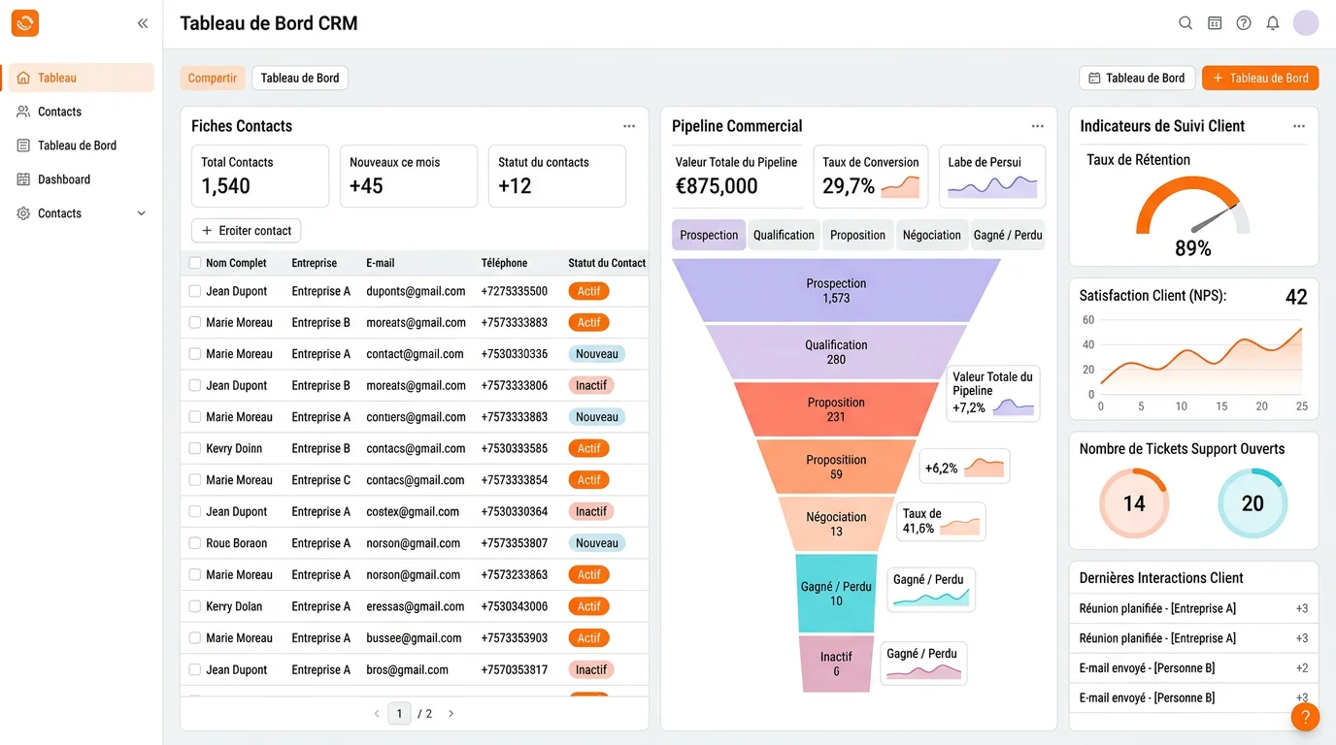
Task: Go to next page of contacts
Action: (x=451, y=714)
